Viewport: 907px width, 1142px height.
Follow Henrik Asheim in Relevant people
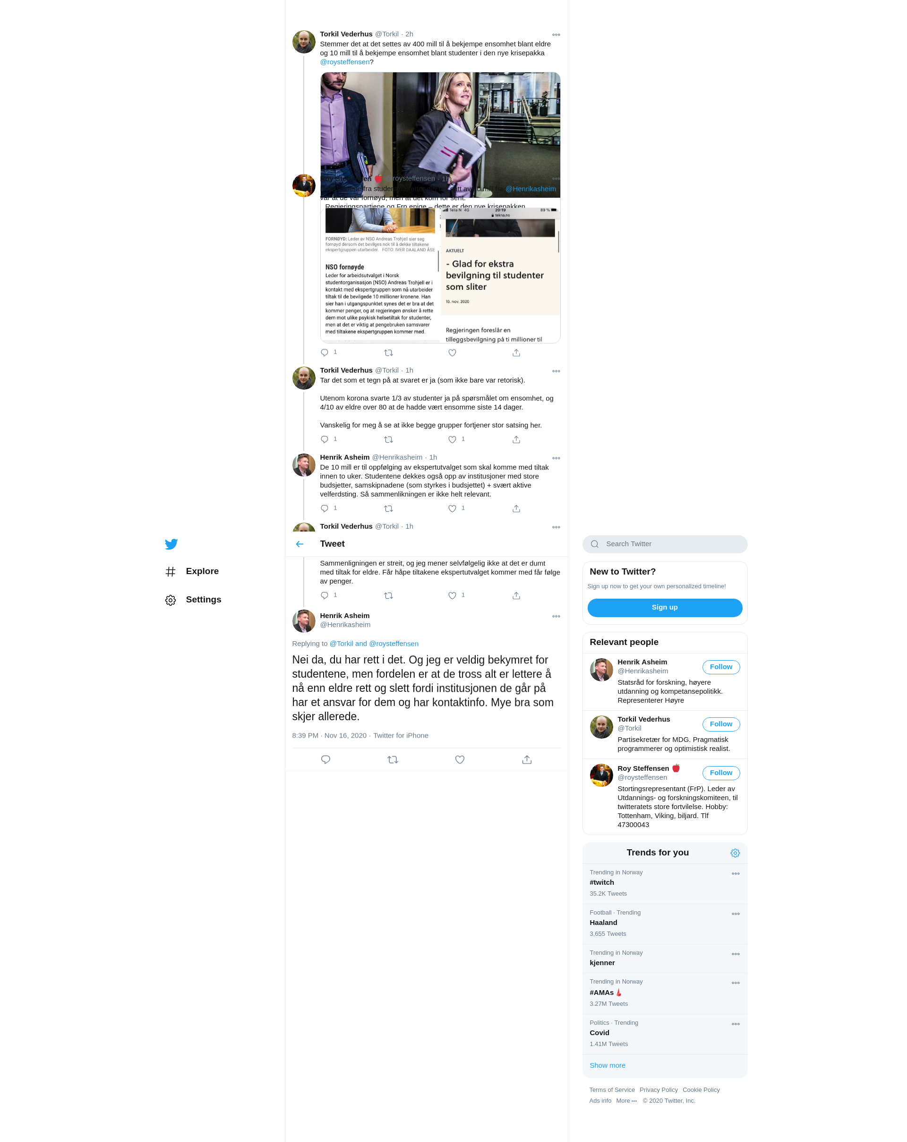pos(720,667)
